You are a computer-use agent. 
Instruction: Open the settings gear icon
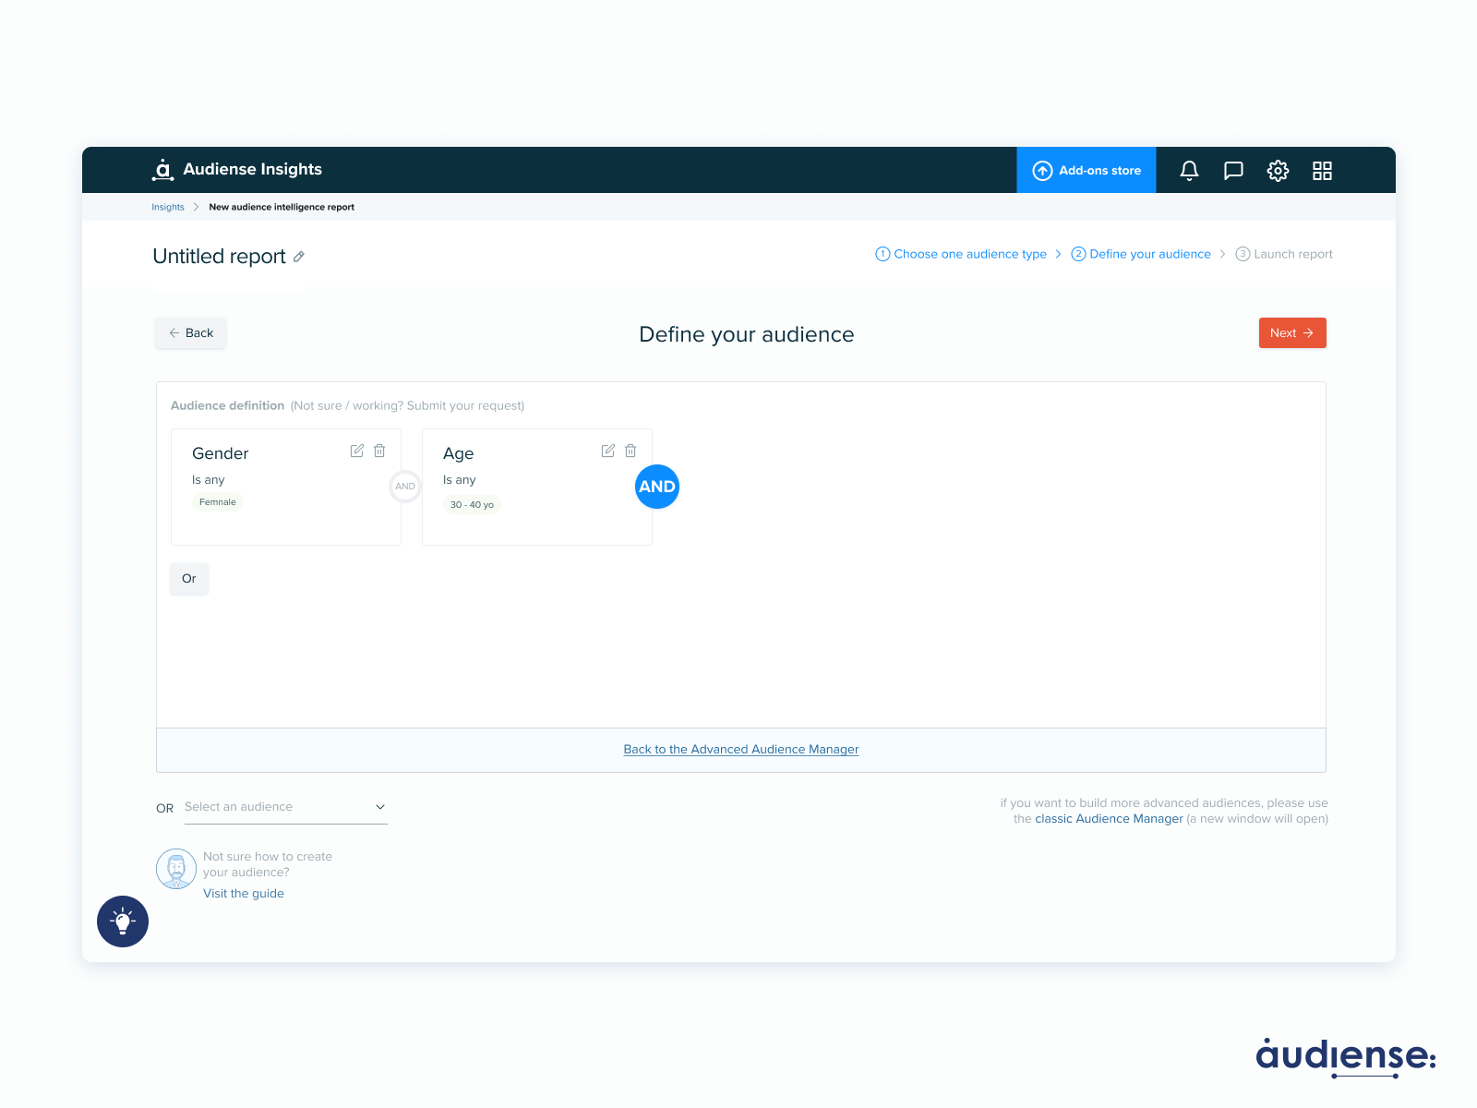click(1278, 170)
